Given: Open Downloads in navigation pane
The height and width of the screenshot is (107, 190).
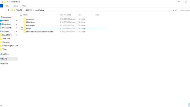Looking at the screenshot, I should (x=7, y=24).
